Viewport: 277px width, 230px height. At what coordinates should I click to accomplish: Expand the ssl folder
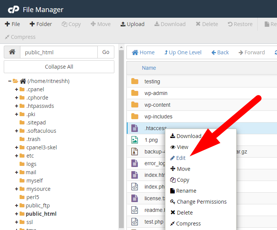pos(17,222)
